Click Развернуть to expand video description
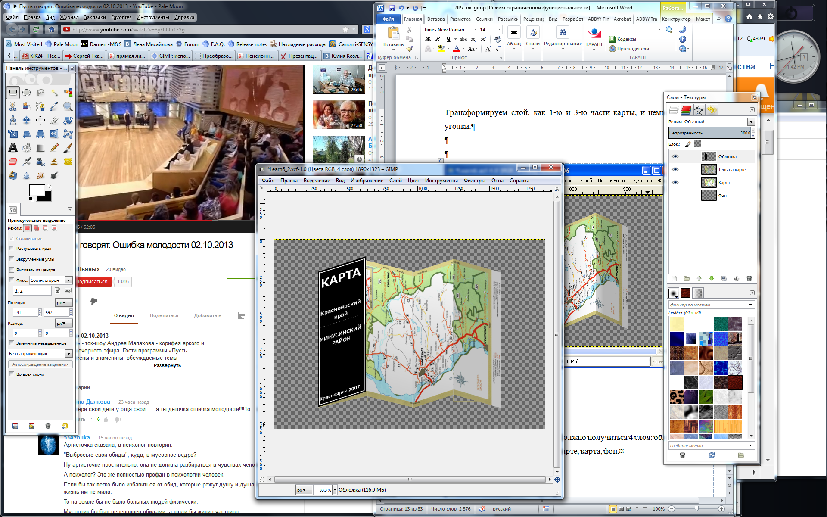The width and height of the screenshot is (827, 517). (167, 365)
